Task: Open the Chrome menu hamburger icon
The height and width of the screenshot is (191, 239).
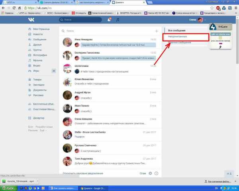Action: (x=236, y=8)
